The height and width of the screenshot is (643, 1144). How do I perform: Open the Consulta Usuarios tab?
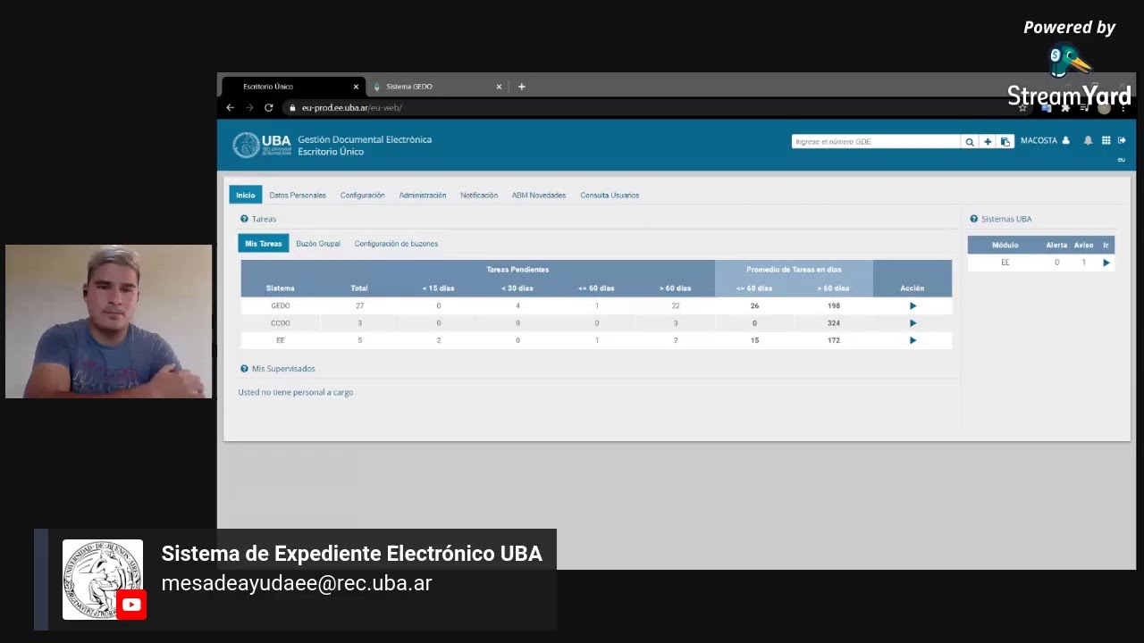[610, 195]
